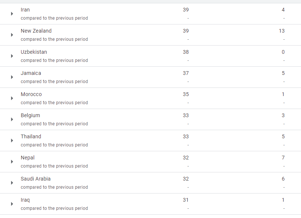Click value 7 in the Nepal row
Screen dimensions: 301x218
(283, 158)
